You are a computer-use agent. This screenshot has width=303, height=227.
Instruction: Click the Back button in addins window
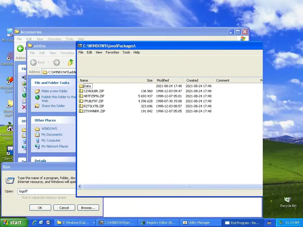click(x=38, y=62)
